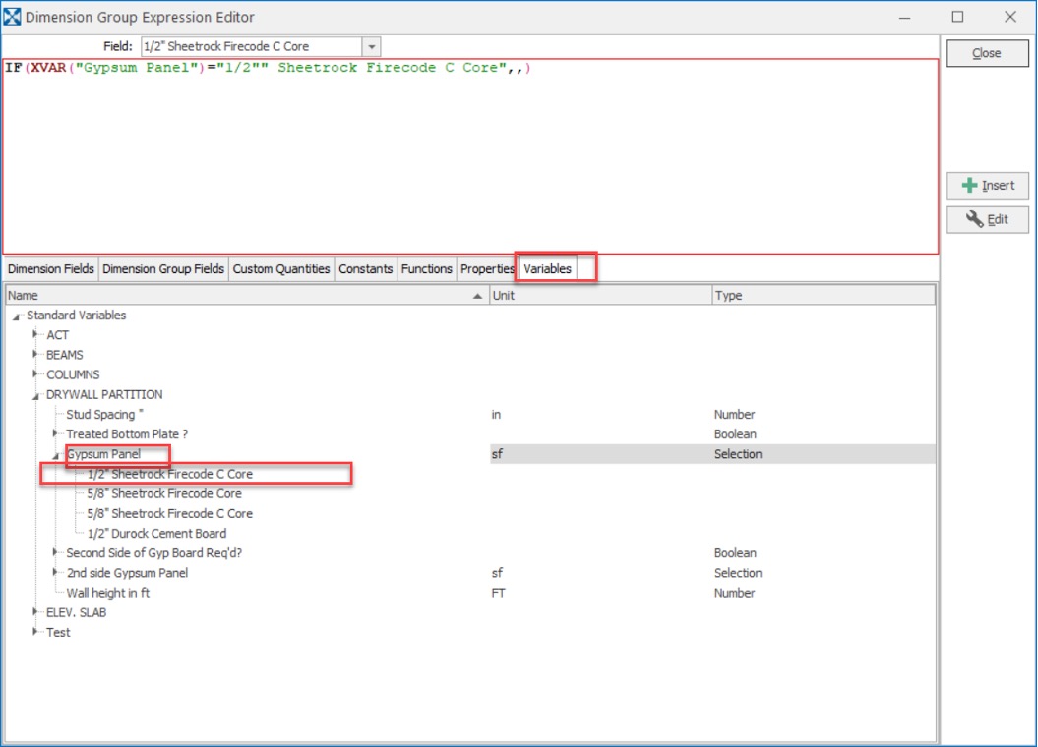This screenshot has width=1038, height=747.
Task: Click the 'Selection' type of Gypsum Panel
Action: tap(738, 454)
